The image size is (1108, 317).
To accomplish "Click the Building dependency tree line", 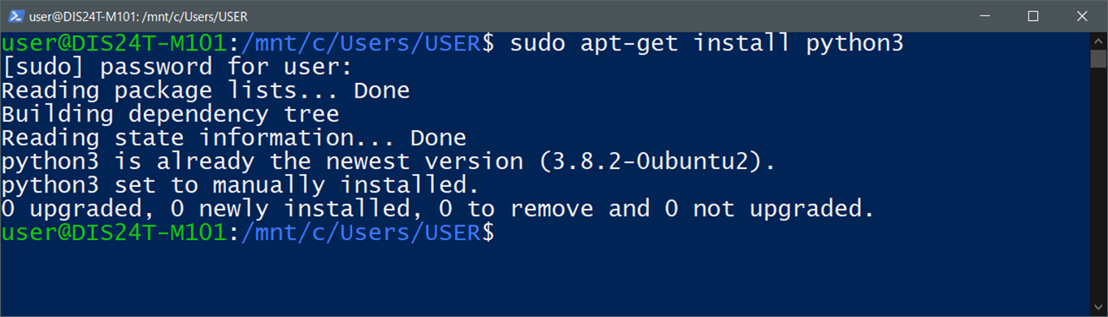I will click(170, 114).
